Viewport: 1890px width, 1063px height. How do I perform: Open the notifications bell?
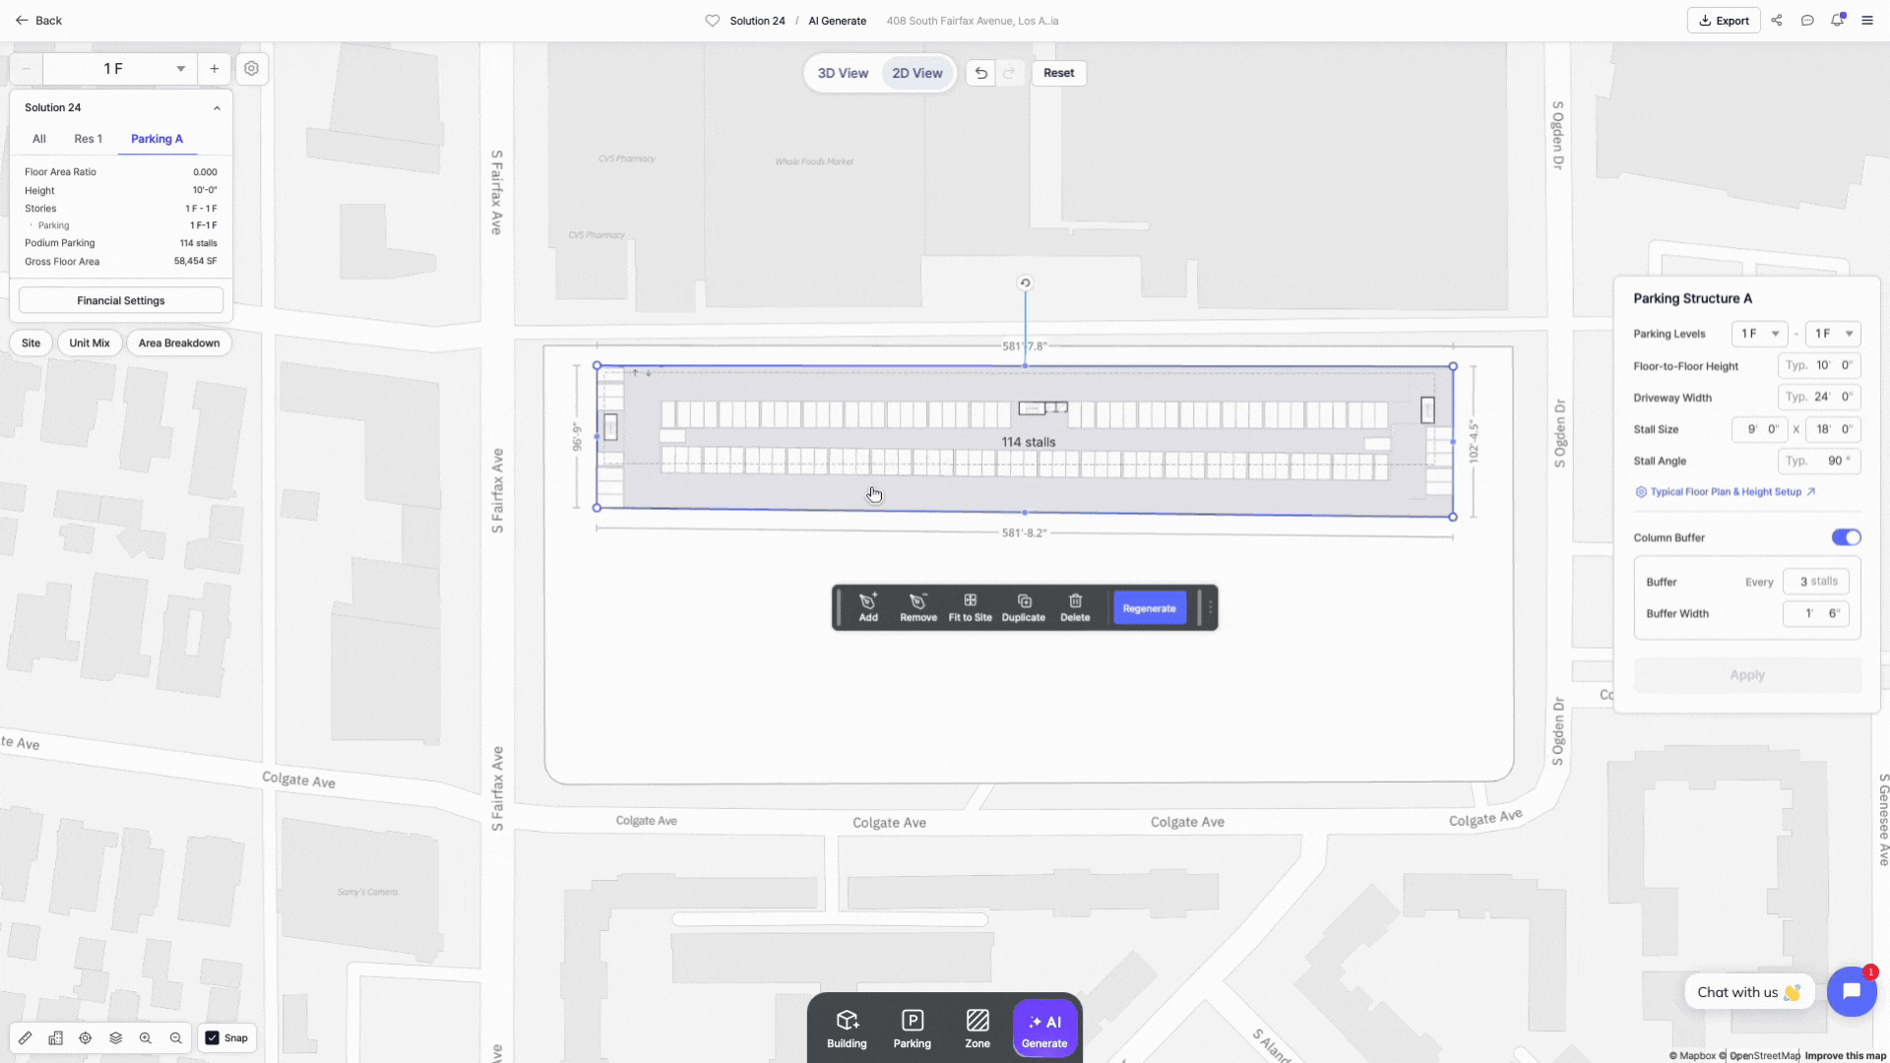coord(1837,20)
